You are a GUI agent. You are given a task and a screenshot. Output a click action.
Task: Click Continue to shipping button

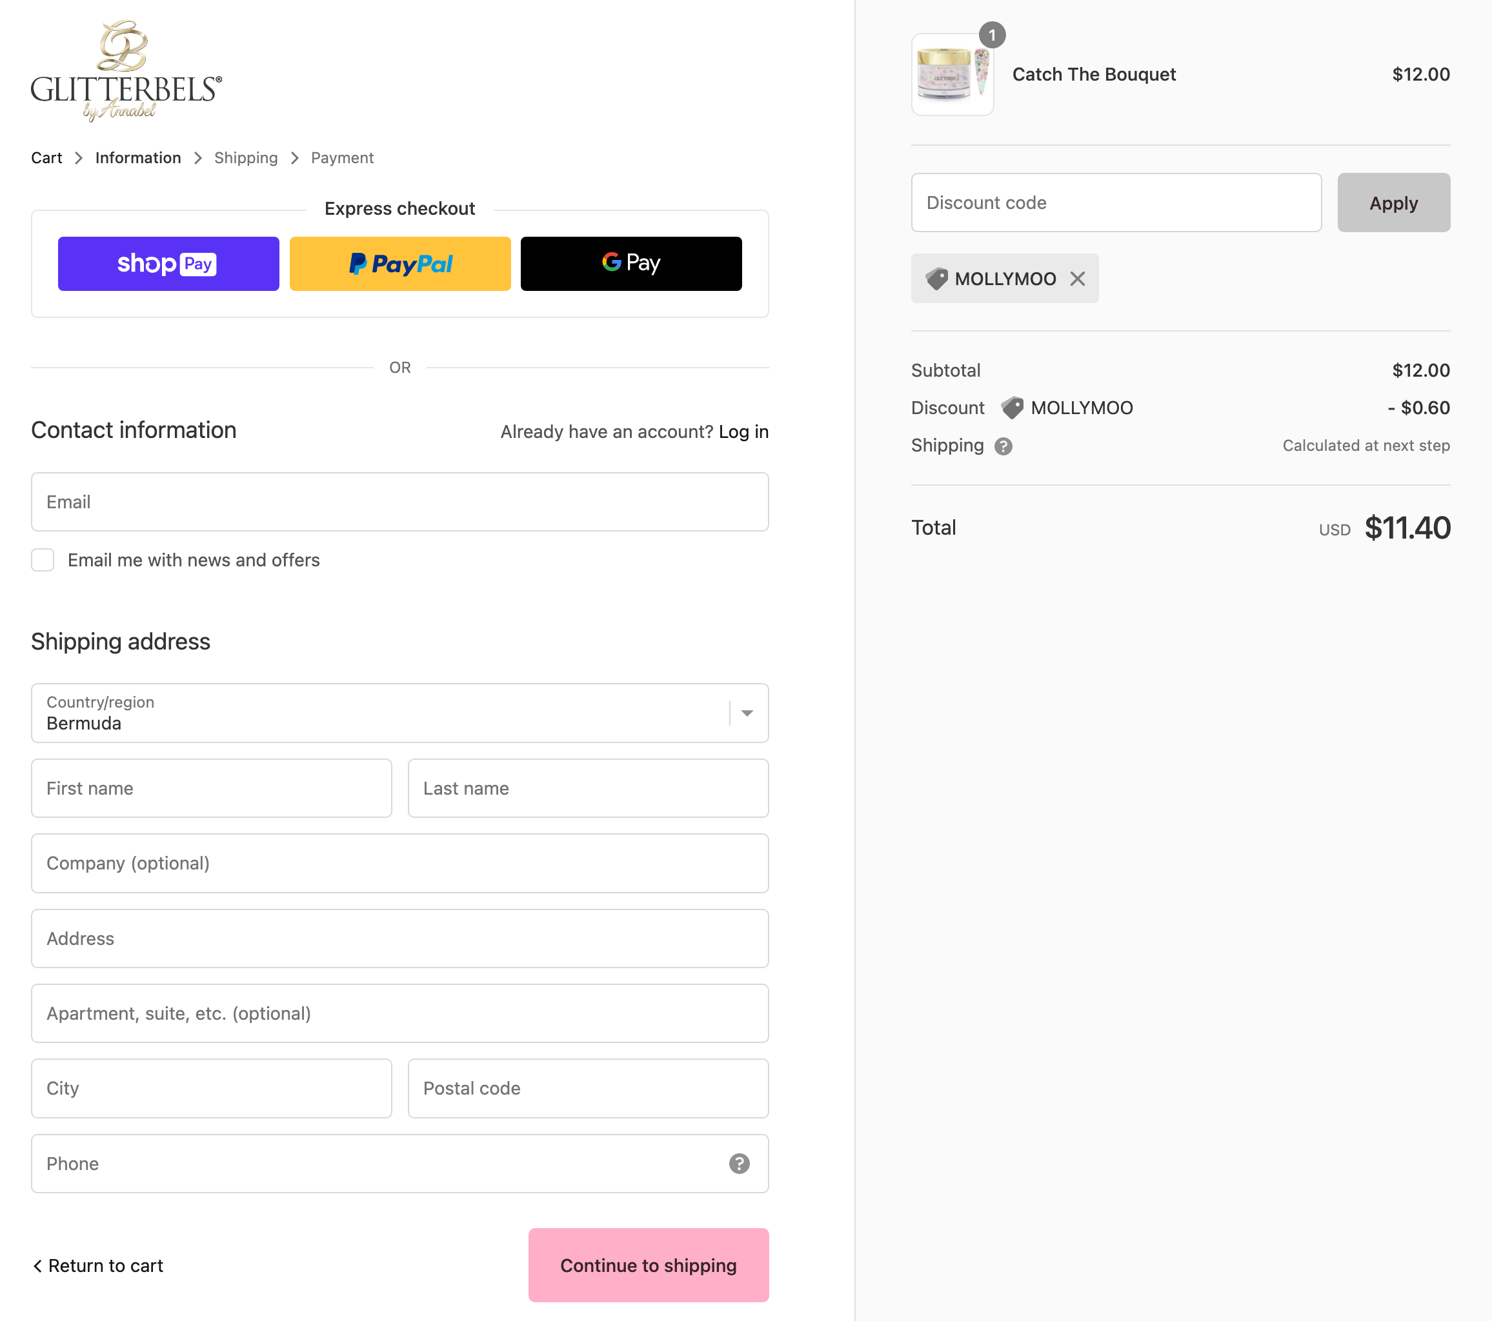tap(648, 1265)
